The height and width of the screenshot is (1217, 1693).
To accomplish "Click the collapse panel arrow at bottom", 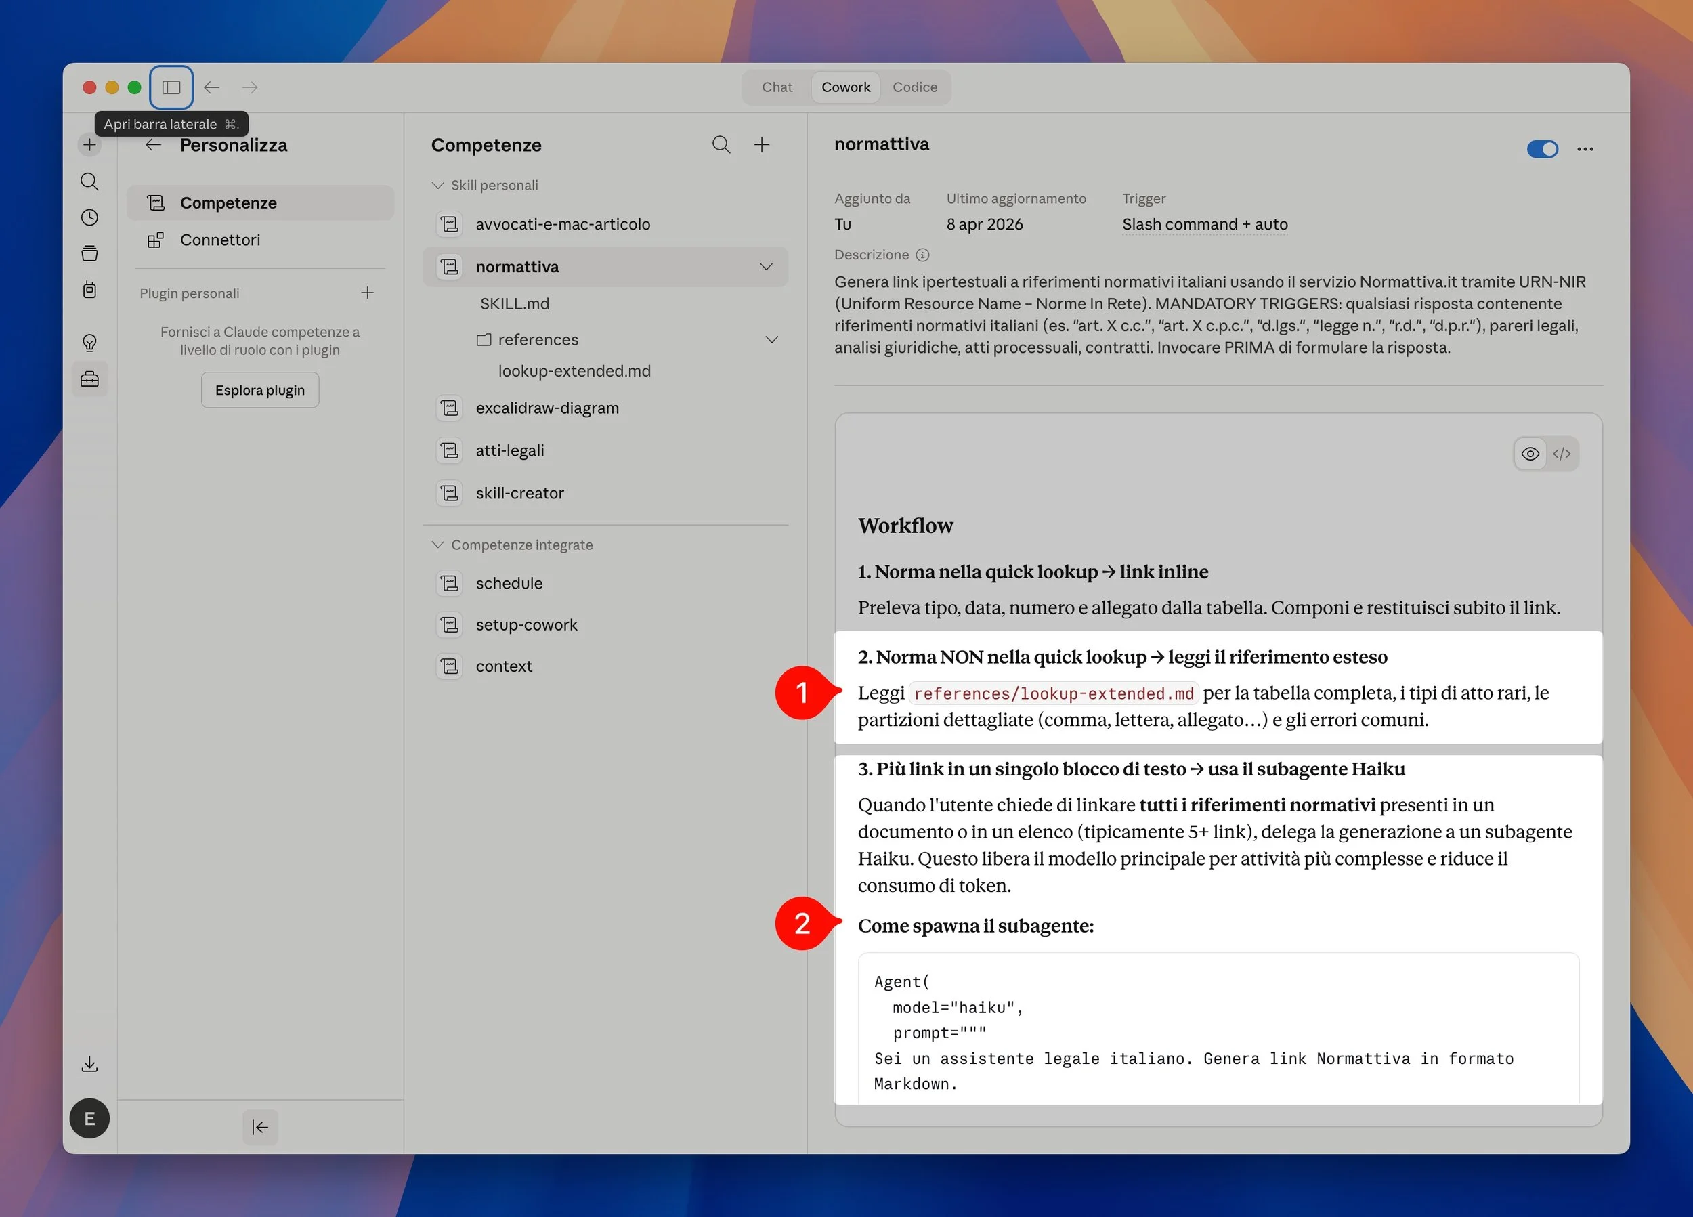I will (x=260, y=1127).
